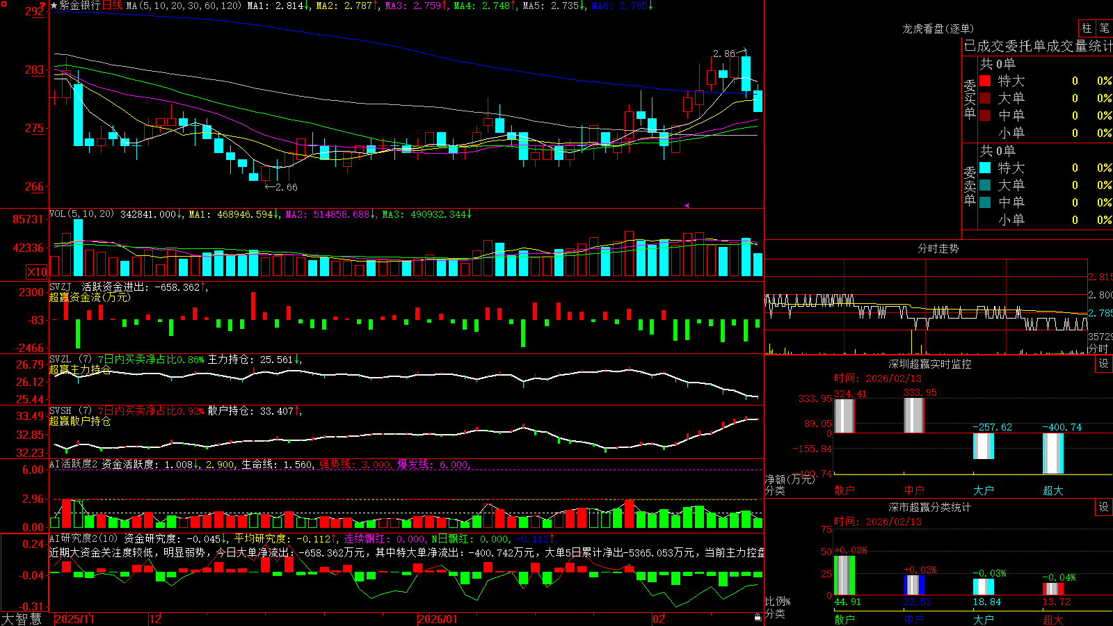Click the 超赢资金流(万元) label
Image resolution: width=1113 pixels, height=626 pixels.
click(90, 298)
